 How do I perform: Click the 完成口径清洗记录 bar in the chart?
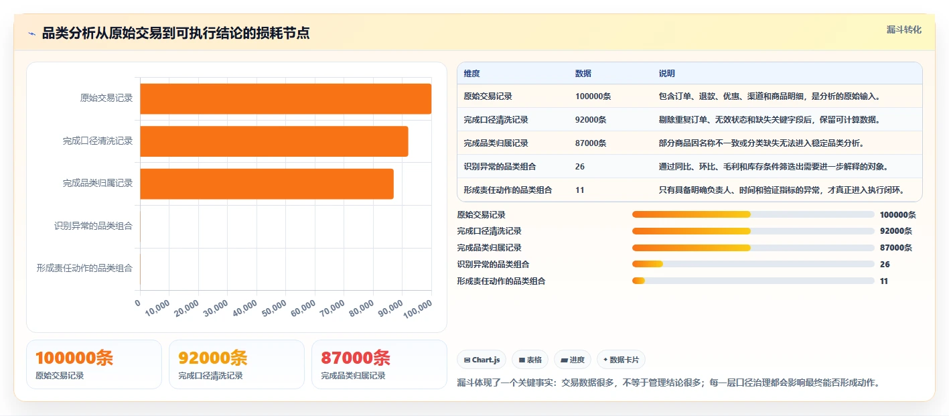click(x=274, y=141)
